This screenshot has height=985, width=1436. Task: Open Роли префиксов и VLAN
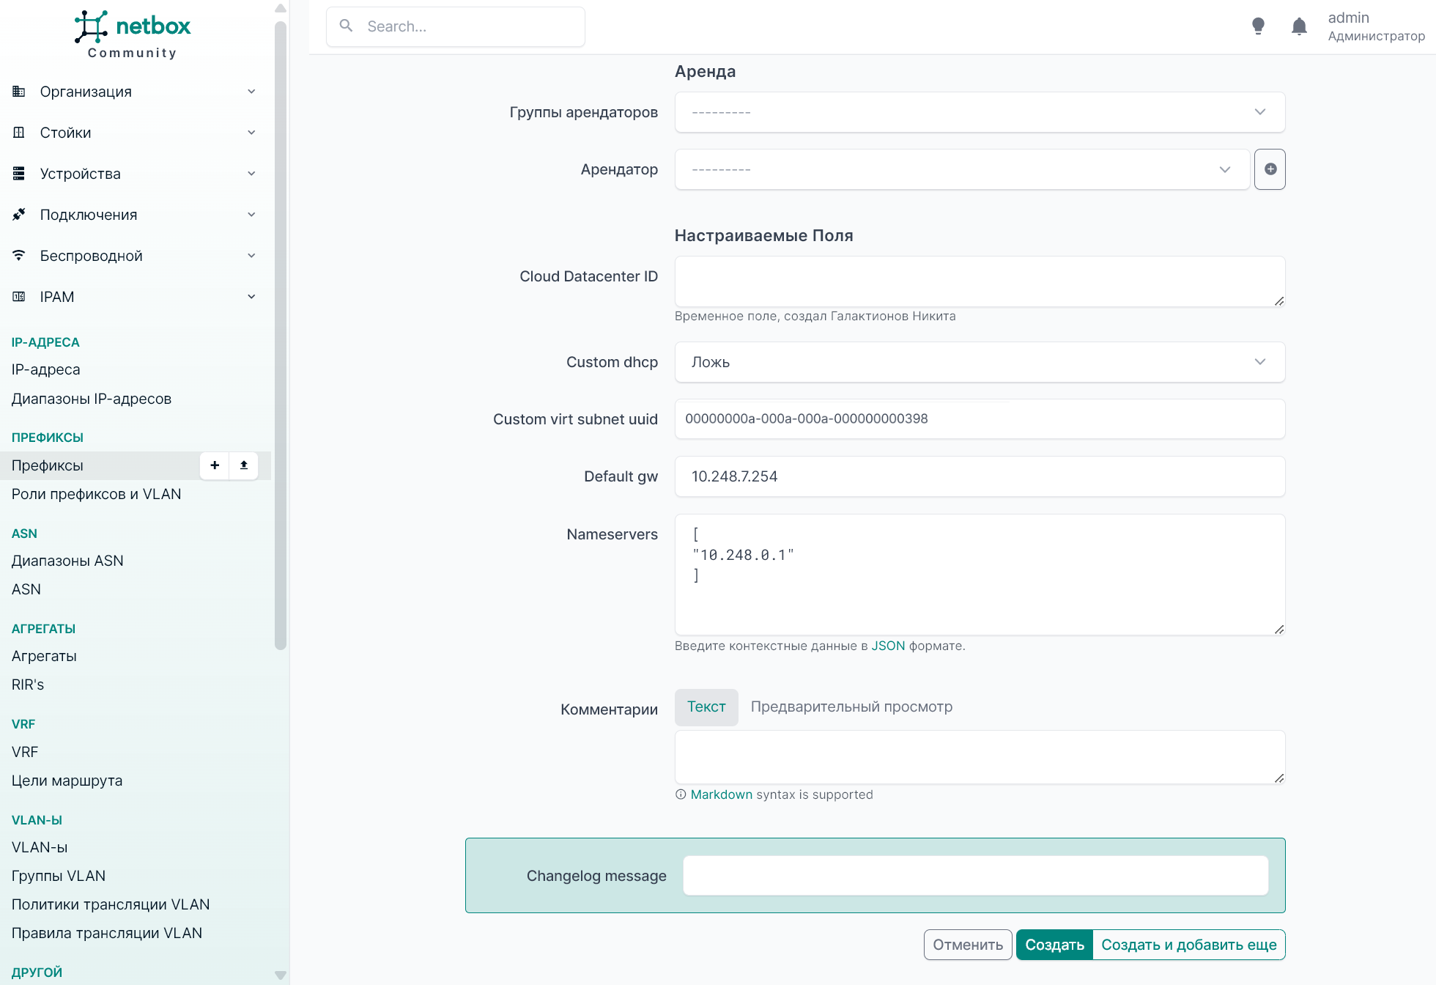(97, 494)
